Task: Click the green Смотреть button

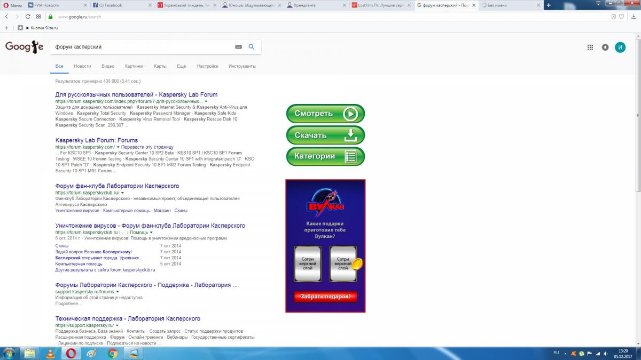Action: (325, 114)
